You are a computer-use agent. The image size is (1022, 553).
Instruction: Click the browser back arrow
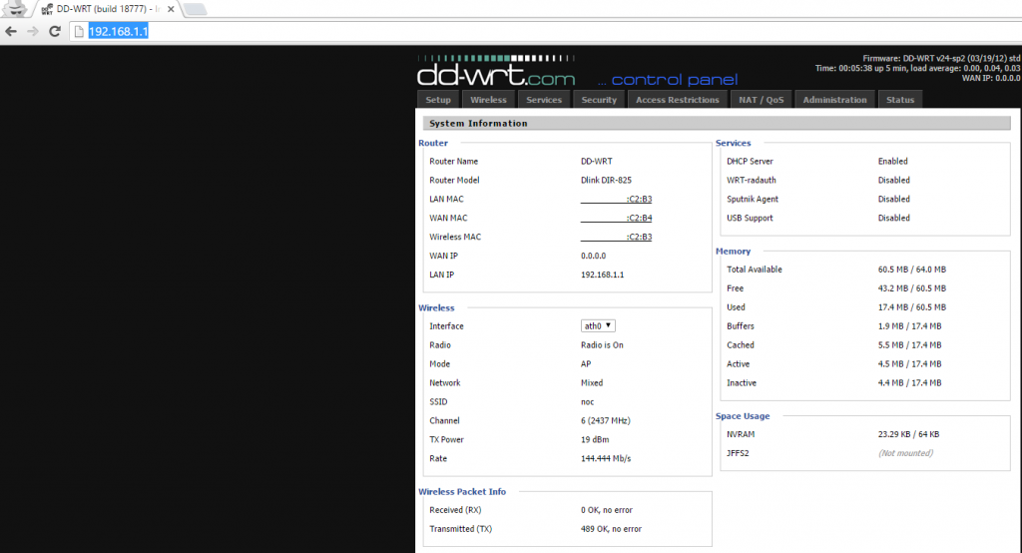[11, 31]
